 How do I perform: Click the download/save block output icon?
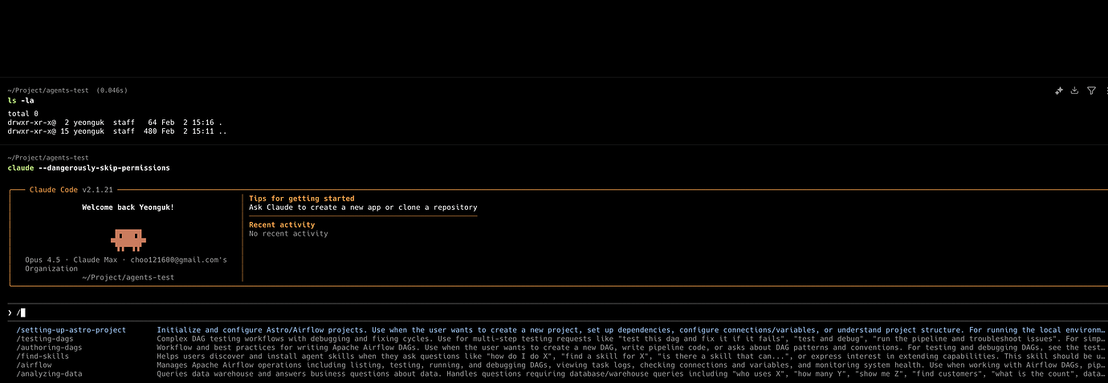click(1074, 91)
